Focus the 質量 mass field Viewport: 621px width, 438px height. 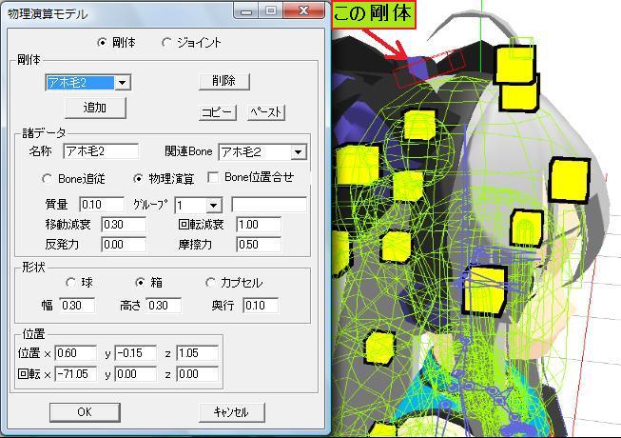[x=102, y=205]
